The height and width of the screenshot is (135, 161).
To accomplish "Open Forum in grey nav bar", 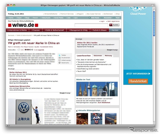I will tap(35, 18).
